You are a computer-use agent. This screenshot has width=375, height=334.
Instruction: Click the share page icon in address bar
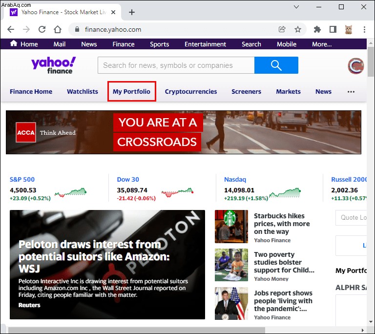[x=282, y=29]
